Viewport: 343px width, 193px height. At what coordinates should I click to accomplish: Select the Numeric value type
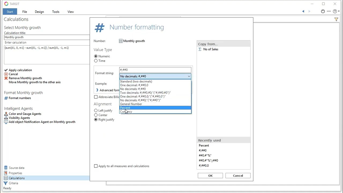[x=96, y=56]
